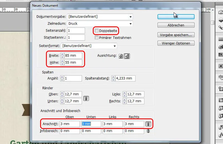Screen dimensions: 223x144
Task: Click the Ränder Unten input field
Action: click(73, 101)
